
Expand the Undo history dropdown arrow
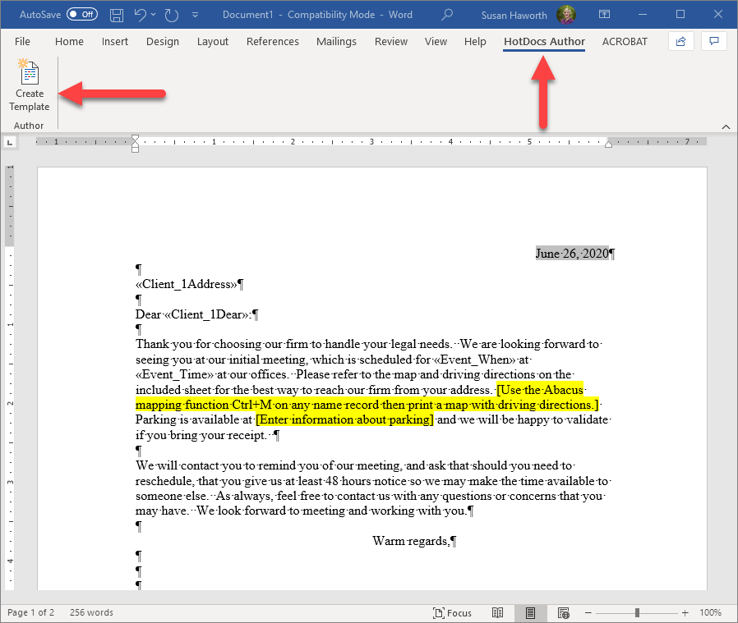coord(154,15)
